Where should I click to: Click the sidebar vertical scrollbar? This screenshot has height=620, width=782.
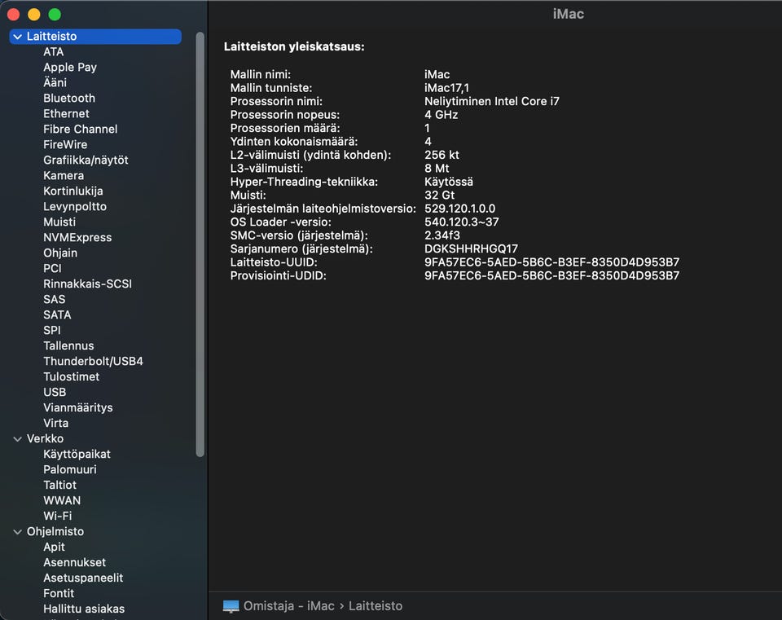click(x=200, y=244)
